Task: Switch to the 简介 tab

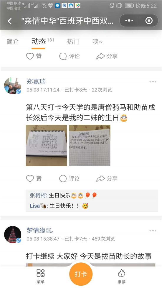Action: [x=13, y=42]
